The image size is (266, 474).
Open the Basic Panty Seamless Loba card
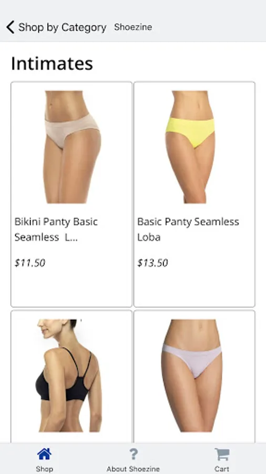(x=195, y=194)
